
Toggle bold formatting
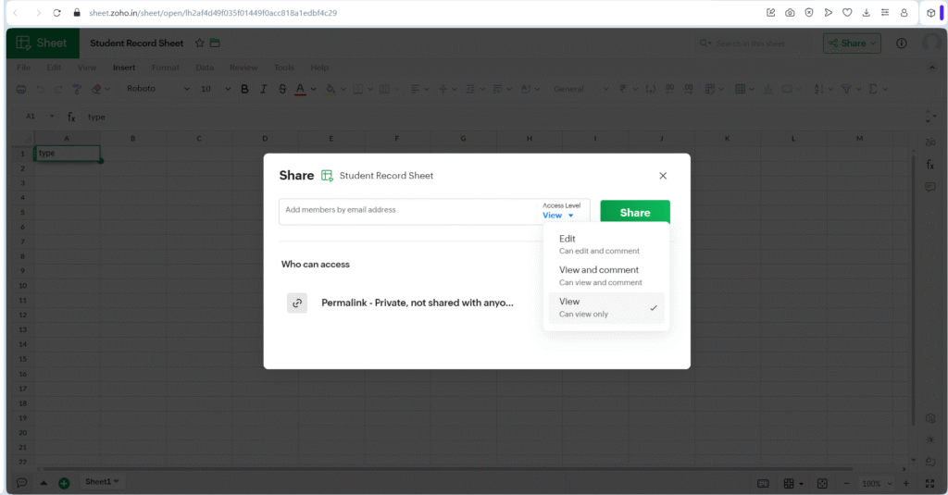tap(244, 89)
